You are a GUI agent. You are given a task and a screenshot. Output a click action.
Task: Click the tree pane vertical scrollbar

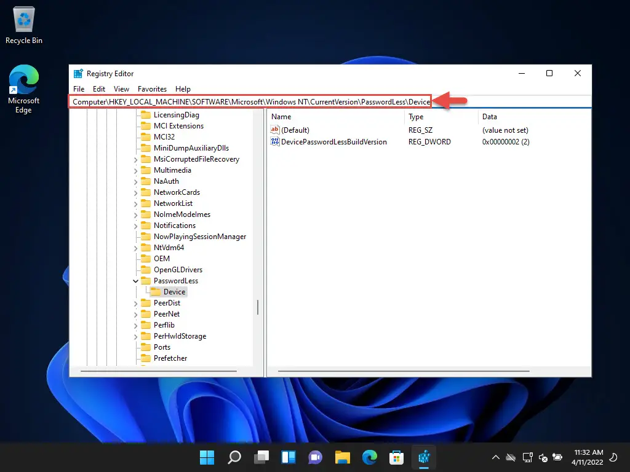(258, 307)
